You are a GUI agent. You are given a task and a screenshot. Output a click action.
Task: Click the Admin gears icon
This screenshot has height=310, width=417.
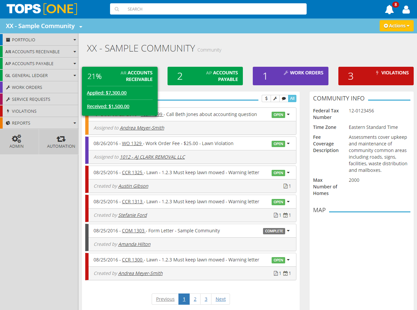pyautogui.click(x=17, y=139)
